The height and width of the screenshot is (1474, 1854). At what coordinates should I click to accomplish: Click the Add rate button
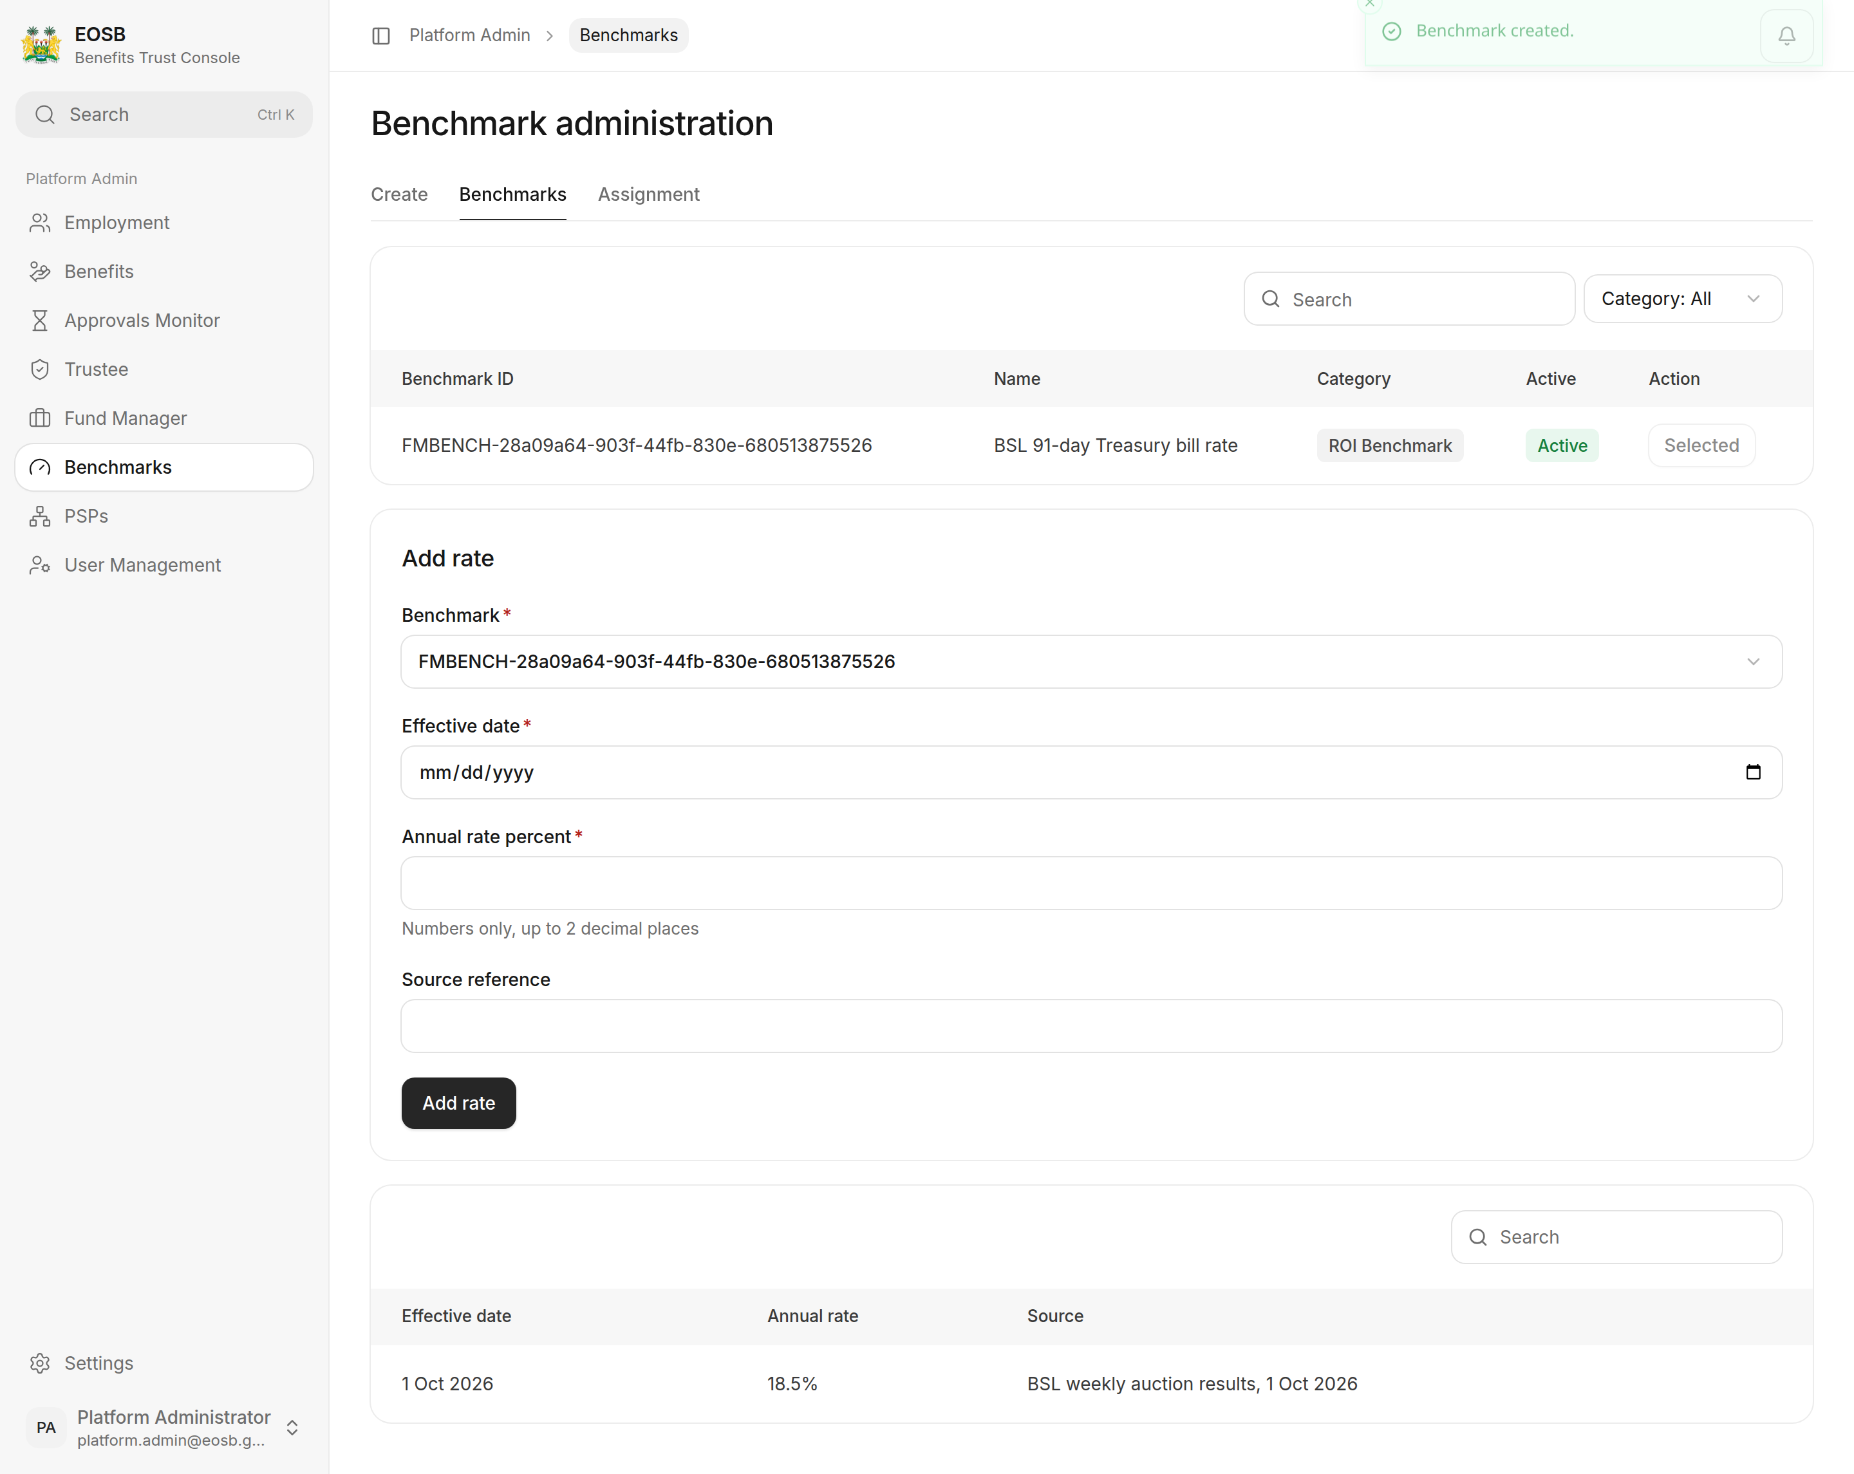tap(458, 1103)
